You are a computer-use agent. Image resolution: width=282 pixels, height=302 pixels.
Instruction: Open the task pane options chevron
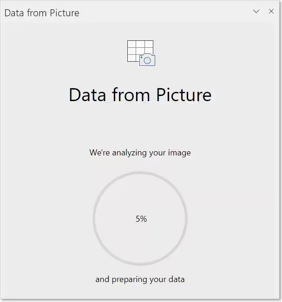(x=256, y=12)
